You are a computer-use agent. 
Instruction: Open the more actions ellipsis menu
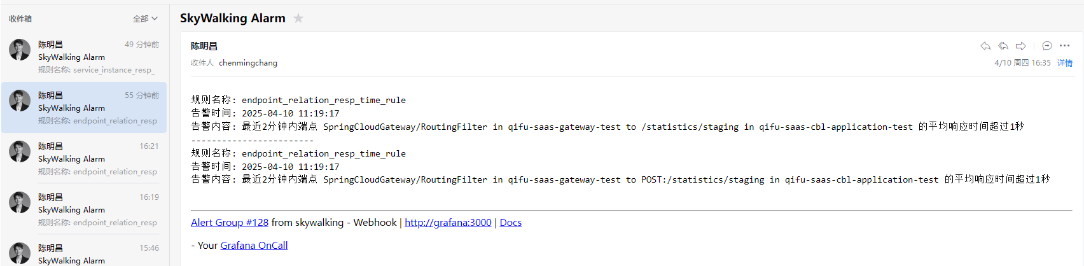pos(1065,46)
